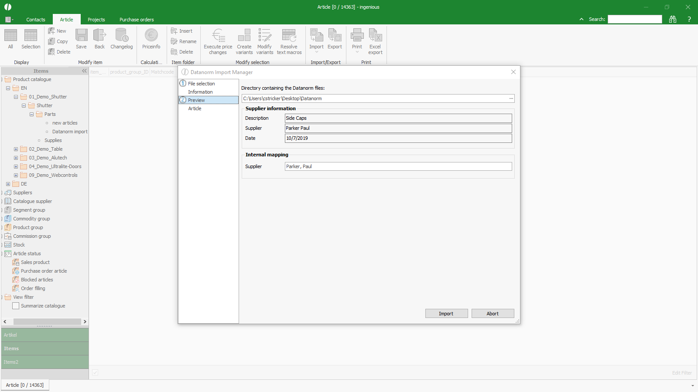Click the Excel export icon
Image resolution: width=698 pixels, height=392 pixels.
coord(375,36)
